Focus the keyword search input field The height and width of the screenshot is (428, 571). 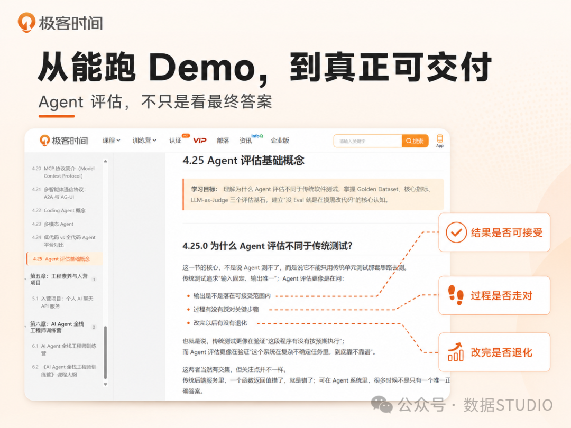click(x=368, y=141)
